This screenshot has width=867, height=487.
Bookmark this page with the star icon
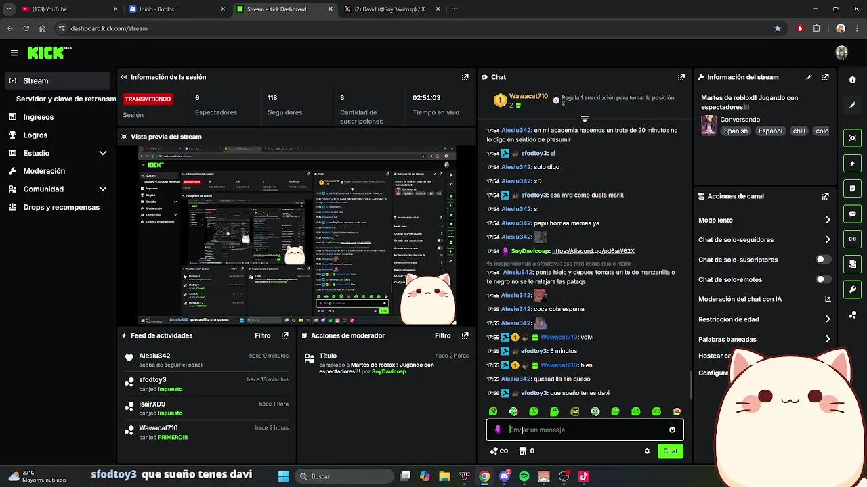778,28
